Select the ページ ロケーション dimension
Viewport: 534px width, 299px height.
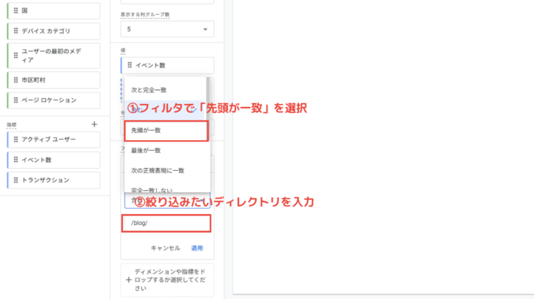(x=53, y=100)
